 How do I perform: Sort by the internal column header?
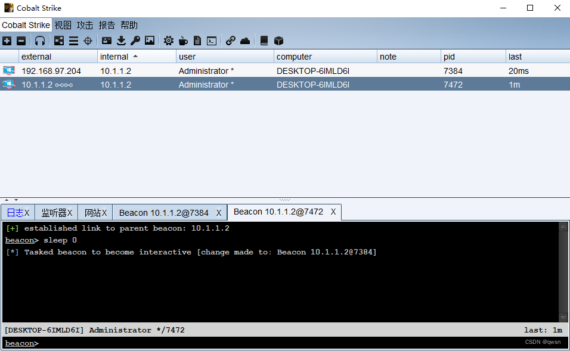pos(137,57)
